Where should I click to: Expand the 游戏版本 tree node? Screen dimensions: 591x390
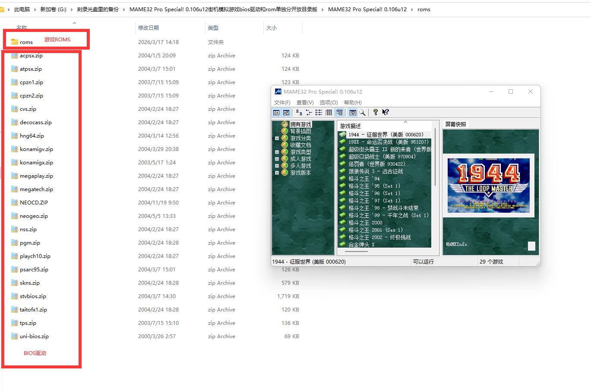coord(277,173)
